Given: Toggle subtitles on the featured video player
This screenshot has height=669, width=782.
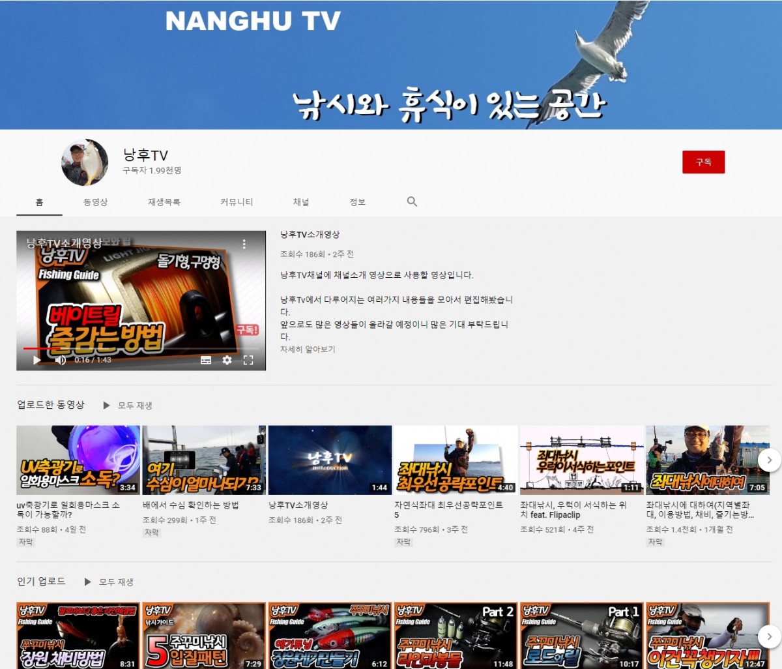Looking at the screenshot, I should pyautogui.click(x=206, y=360).
